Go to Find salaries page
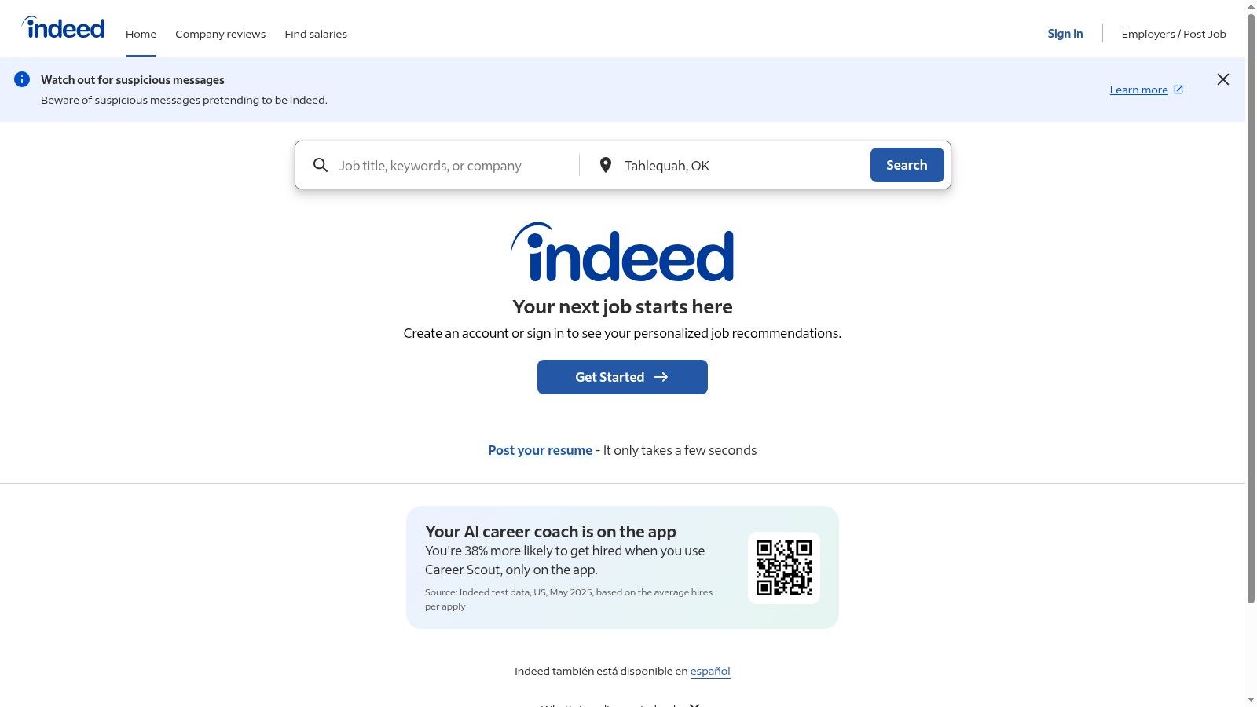This screenshot has height=707, width=1257. pos(316,34)
